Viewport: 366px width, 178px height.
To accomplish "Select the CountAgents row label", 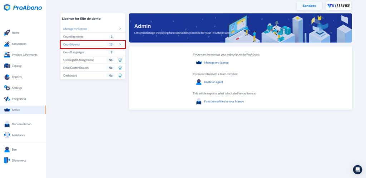I will [71, 44].
